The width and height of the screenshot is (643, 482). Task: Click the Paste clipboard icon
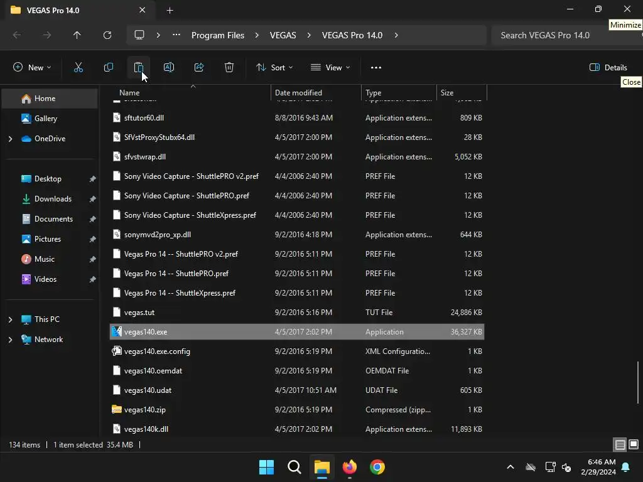coord(139,68)
